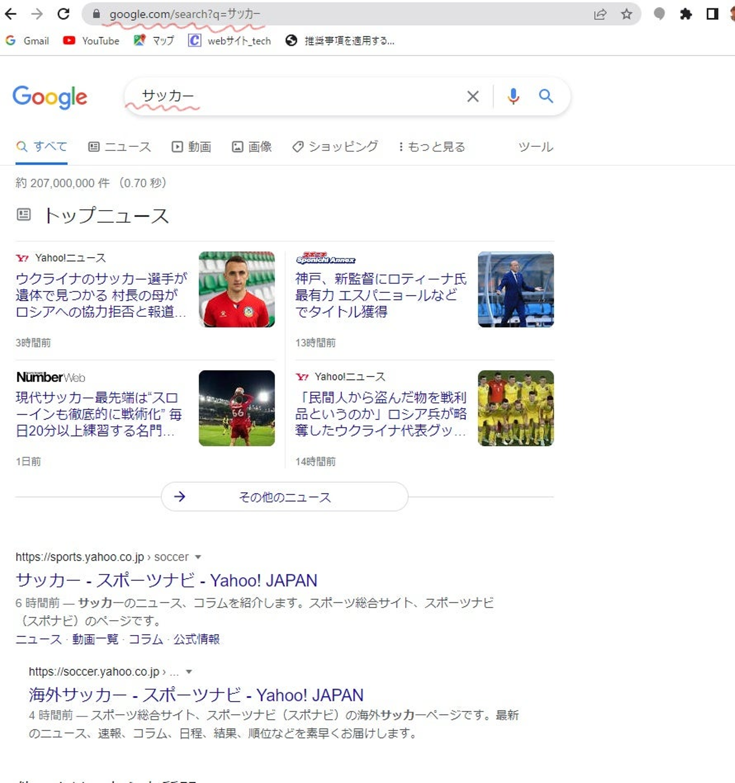Viewport: 735px width, 783px height.
Task: Follow the コラム sitelink
Action: 145,639
